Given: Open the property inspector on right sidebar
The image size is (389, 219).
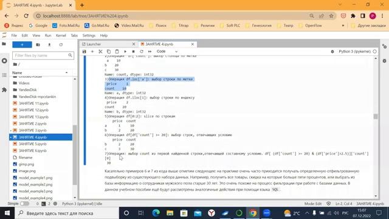Looking at the screenshot, I should (x=384, y=46).
